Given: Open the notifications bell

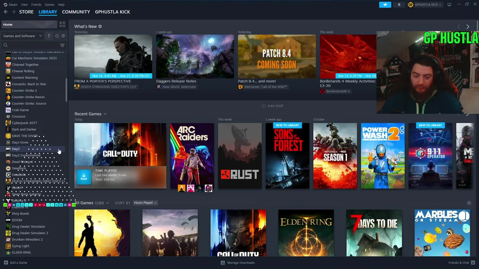Looking at the screenshot, I should (x=399, y=4).
